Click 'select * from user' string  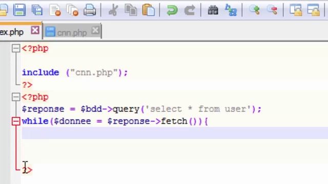click(x=198, y=109)
